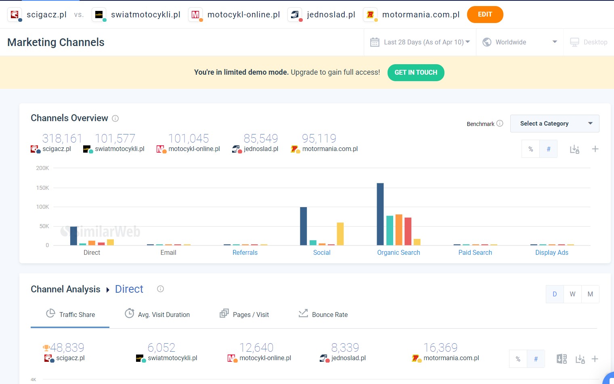Download Channels Overview chart data

[x=574, y=149]
